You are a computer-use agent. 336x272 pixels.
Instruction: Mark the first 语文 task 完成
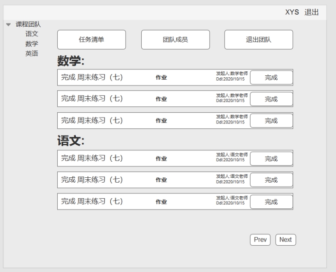(271, 159)
